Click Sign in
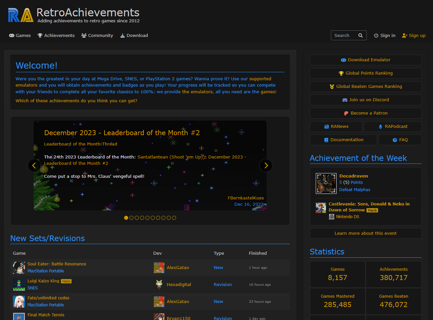The image size is (433, 320). point(385,36)
